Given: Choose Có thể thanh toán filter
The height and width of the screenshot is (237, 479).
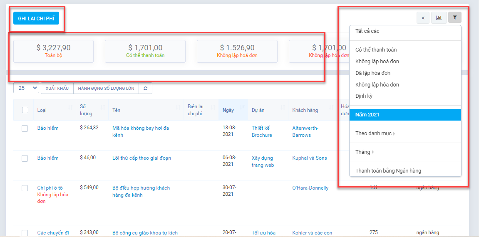Looking at the screenshot, I should pos(376,50).
